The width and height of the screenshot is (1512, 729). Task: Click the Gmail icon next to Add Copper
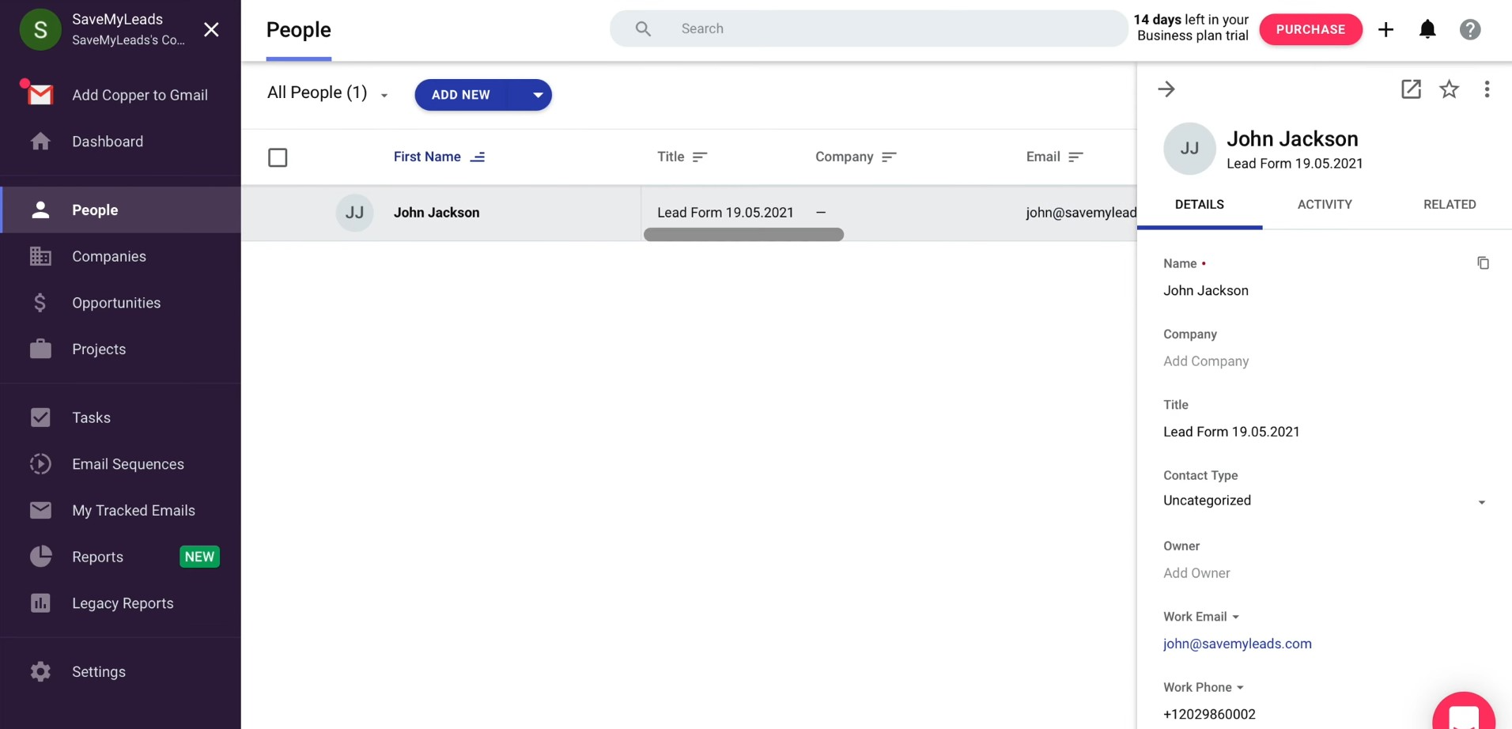point(40,94)
